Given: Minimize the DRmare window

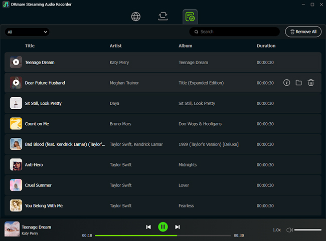Looking at the screenshot, I should pos(303,5).
